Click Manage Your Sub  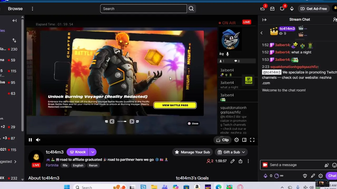point(192,152)
